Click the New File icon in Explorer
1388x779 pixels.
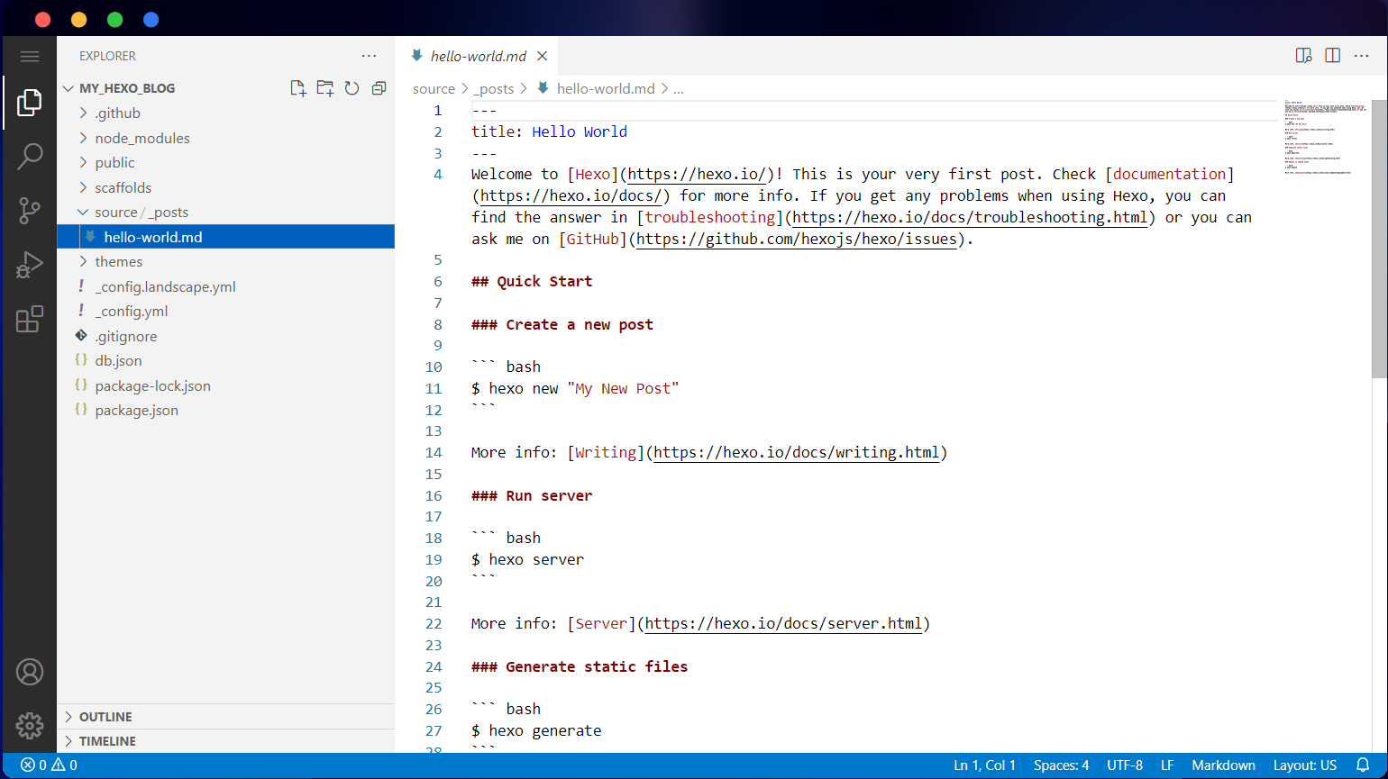[297, 88]
